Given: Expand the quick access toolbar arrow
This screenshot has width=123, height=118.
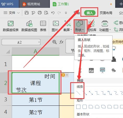Looking at the screenshot, I should click(x=66, y=13).
